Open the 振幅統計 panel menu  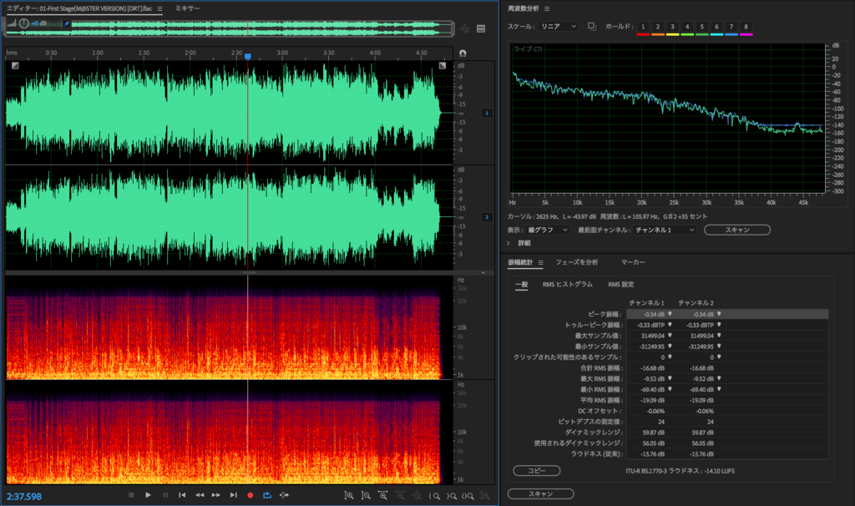(x=540, y=263)
